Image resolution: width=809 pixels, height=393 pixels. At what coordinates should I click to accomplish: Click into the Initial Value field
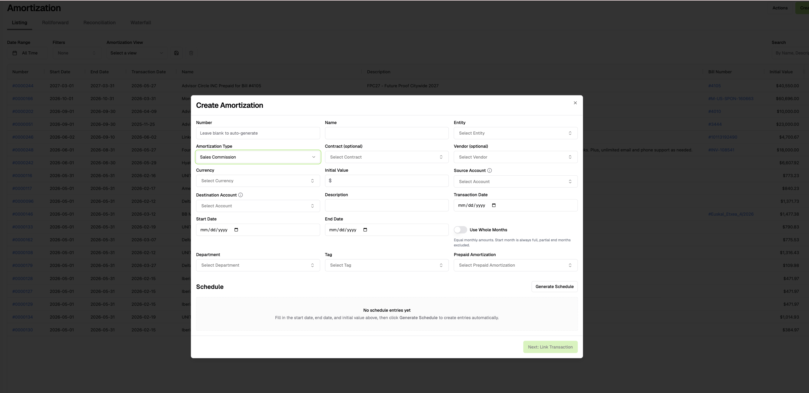click(x=387, y=181)
